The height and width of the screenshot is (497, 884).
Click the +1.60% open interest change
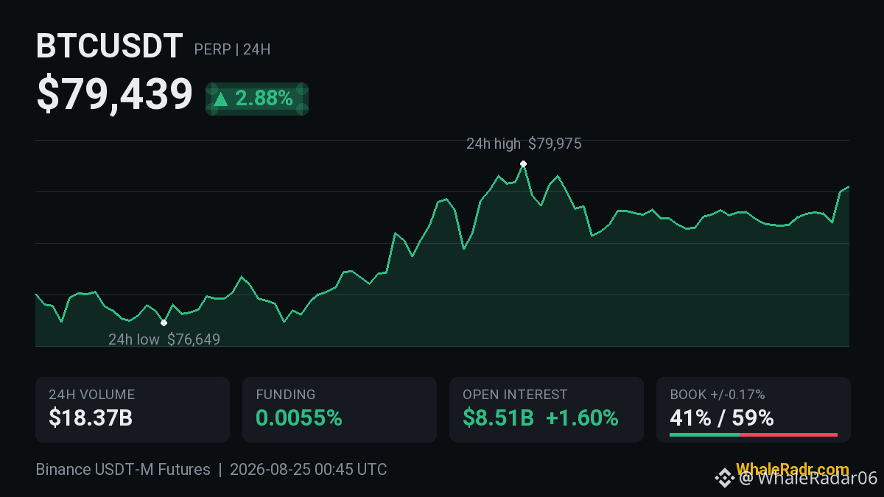coord(582,418)
